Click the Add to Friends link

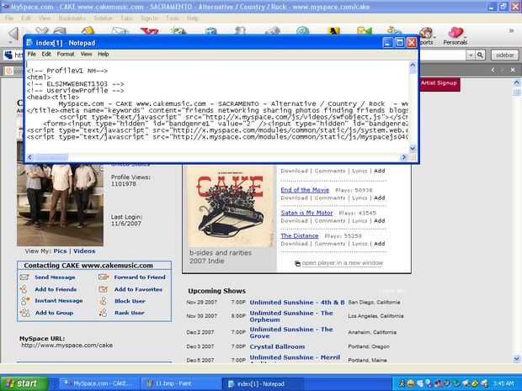[x=56, y=289]
